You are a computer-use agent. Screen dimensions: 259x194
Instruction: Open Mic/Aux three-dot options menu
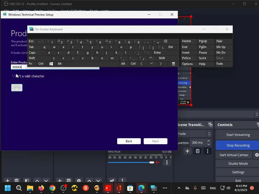click(x=167, y=162)
